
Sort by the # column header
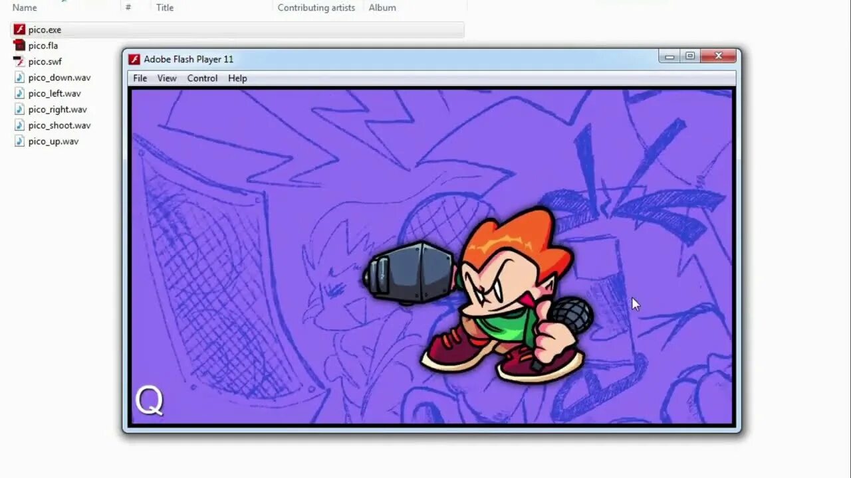coord(128,8)
